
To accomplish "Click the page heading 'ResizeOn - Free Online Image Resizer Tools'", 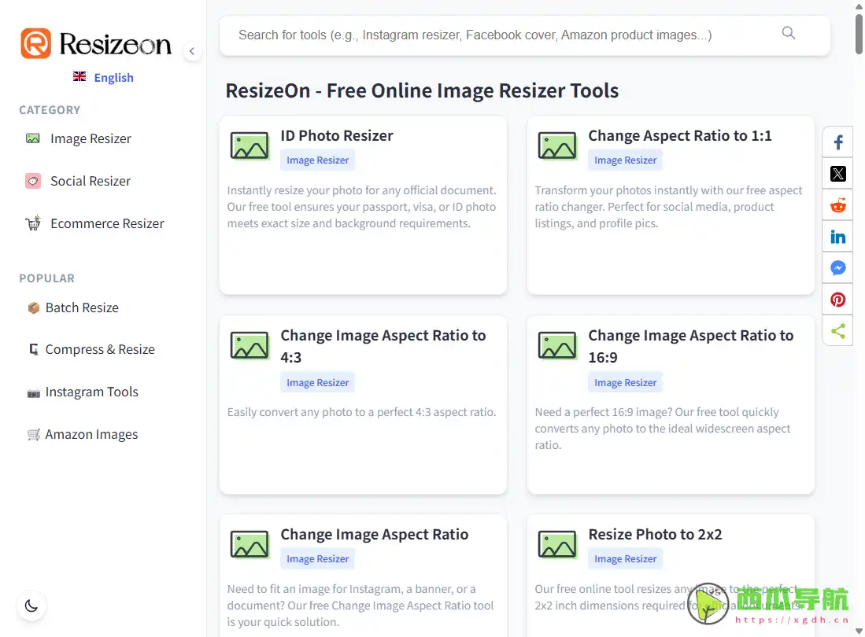I will point(422,91).
